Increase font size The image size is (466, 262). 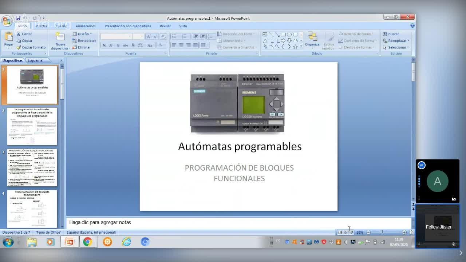pyautogui.click(x=149, y=36)
